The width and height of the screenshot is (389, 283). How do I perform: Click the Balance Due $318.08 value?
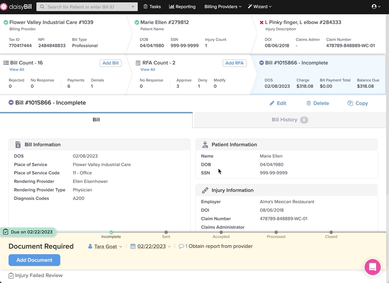point(365,86)
